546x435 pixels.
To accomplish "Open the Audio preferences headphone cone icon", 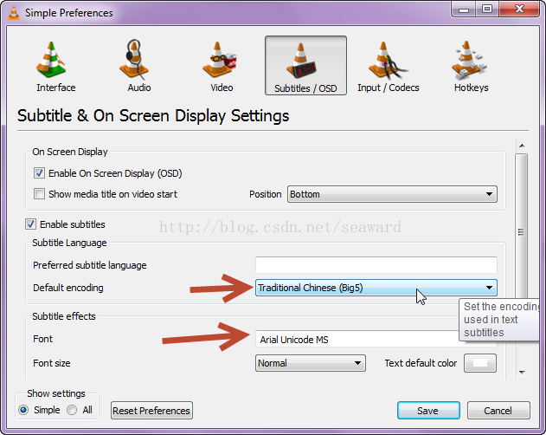I will point(134,59).
